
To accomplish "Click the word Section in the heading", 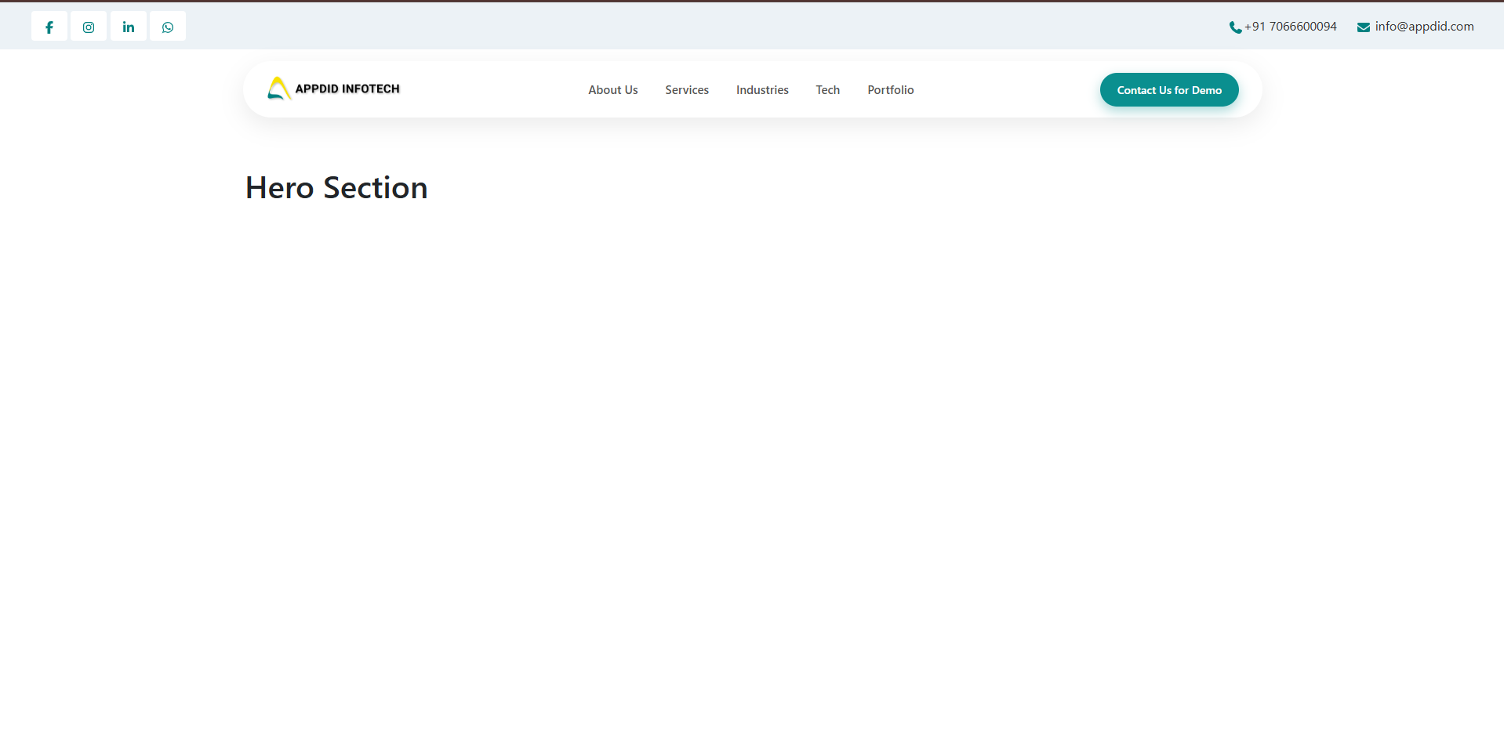I will coord(376,188).
